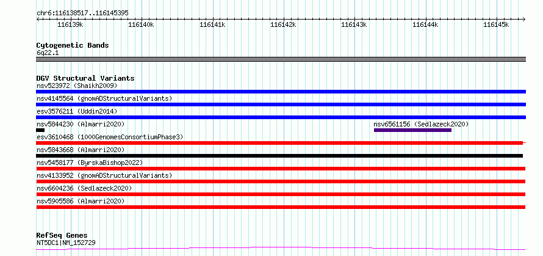Click the nsv4133952 gnomAD red variant bar
The height and width of the screenshot is (256, 543).
point(281,181)
